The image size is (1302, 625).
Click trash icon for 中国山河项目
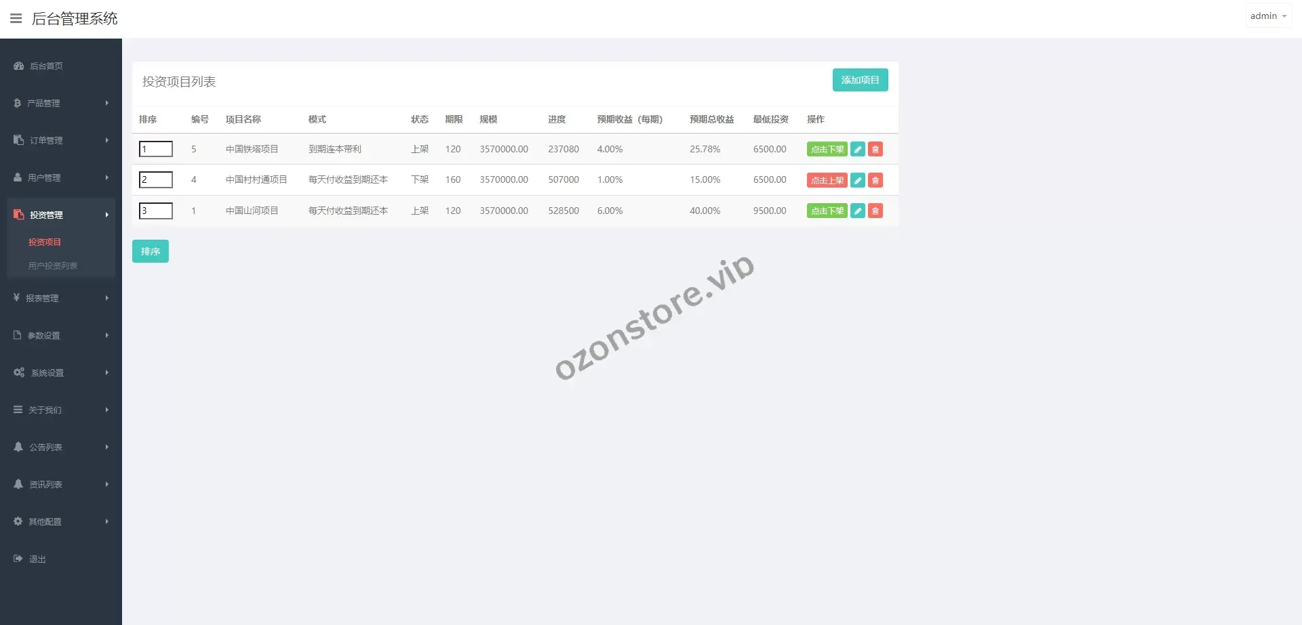875,211
